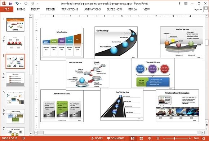Click the horizontal scrollbar track
The height and width of the screenshot is (141, 209).
120,133
